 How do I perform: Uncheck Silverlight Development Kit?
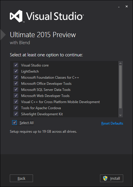pyautogui.click(x=16, y=114)
